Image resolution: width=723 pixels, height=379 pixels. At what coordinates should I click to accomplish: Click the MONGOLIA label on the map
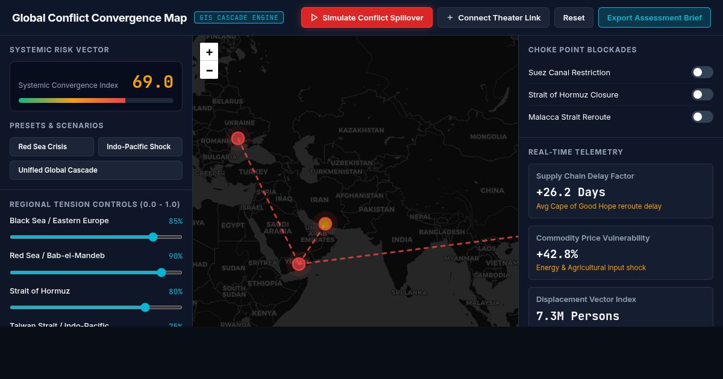click(x=489, y=137)
